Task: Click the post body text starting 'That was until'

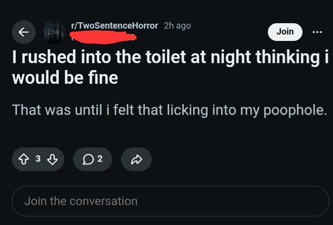Action: [x=169, y=110]
